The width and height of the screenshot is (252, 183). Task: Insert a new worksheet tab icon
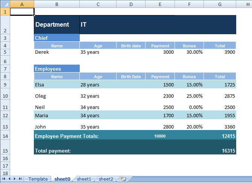(123, 179)
